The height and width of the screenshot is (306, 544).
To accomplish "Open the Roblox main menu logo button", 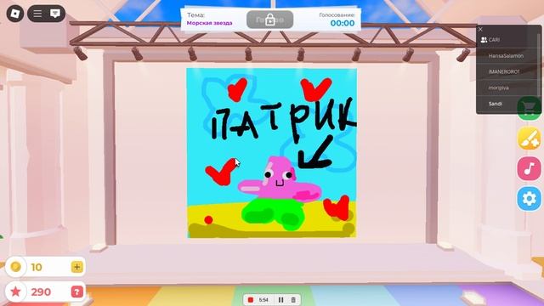I will click(x=15, y=14).
